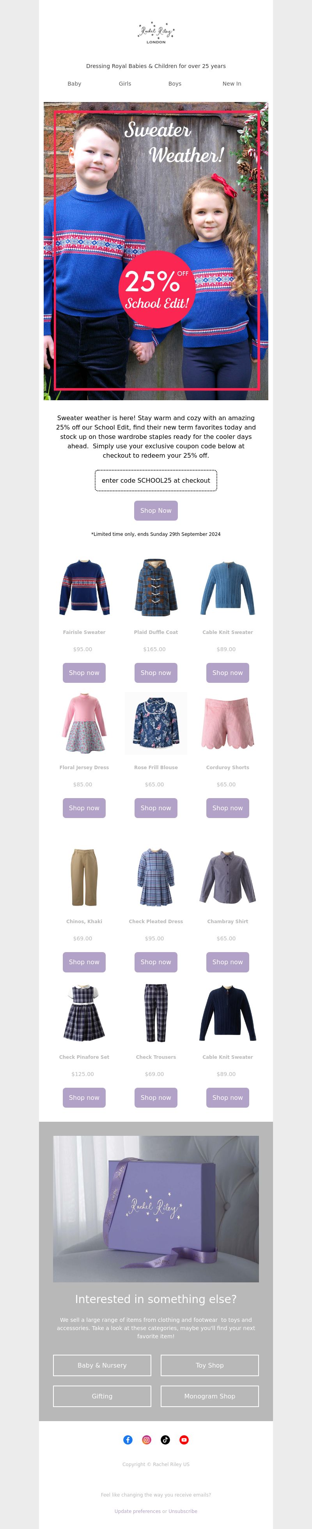Click the Rachel Riley London logo
312x1529 pixels.
(x=156, y=34)
